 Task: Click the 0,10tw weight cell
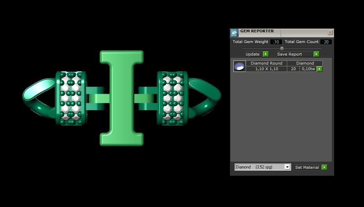pos(308,69)
